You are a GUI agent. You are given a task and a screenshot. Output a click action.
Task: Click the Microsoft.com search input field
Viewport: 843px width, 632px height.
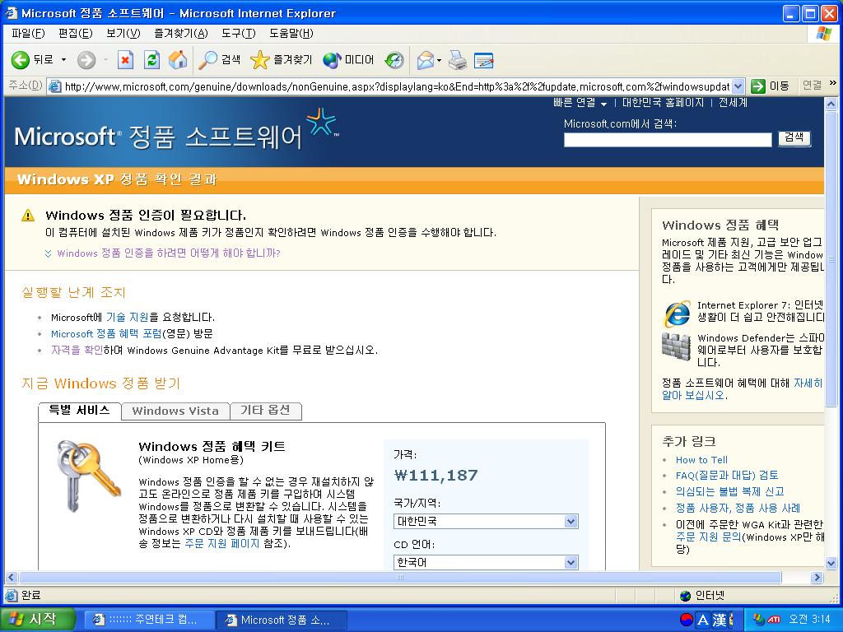(667, 140)
